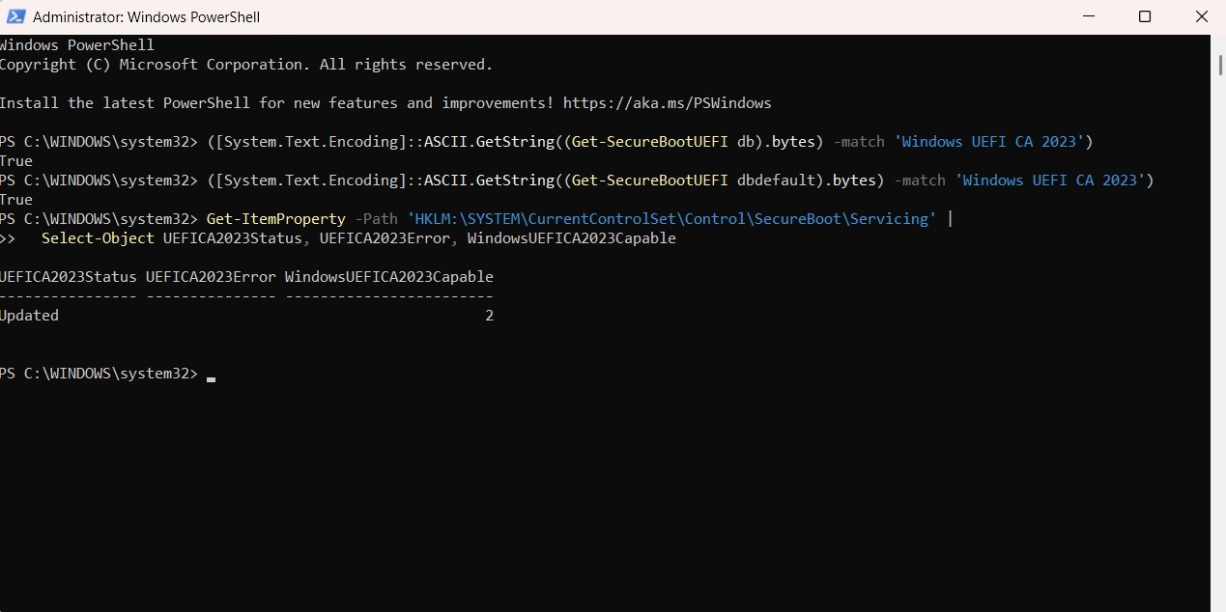The width and height of the screenshot is (1226, 612).
Task: Click the 'Administrator: Windows PowerShell' window title
Action: pyautogui.click(x=146, y=17)
